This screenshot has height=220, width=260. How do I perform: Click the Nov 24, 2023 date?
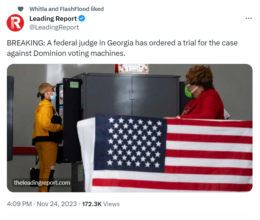57,204
